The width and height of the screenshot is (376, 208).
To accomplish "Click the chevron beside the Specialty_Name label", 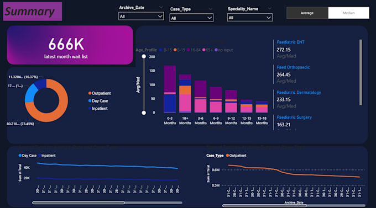I will [x=269, y=8].
